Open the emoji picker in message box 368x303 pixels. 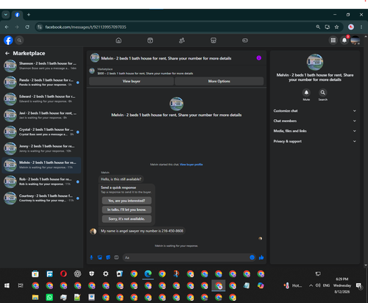[x=252, y=257]
